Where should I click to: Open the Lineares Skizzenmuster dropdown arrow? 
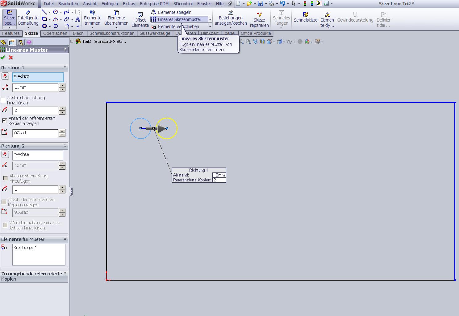[x=210, y=19]
